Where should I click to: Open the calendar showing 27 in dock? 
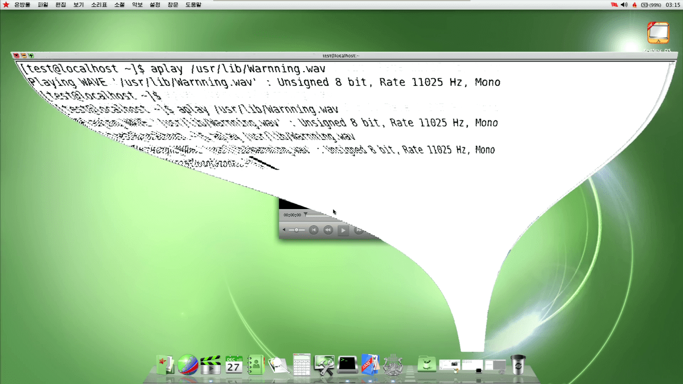(x=234, y=364)
